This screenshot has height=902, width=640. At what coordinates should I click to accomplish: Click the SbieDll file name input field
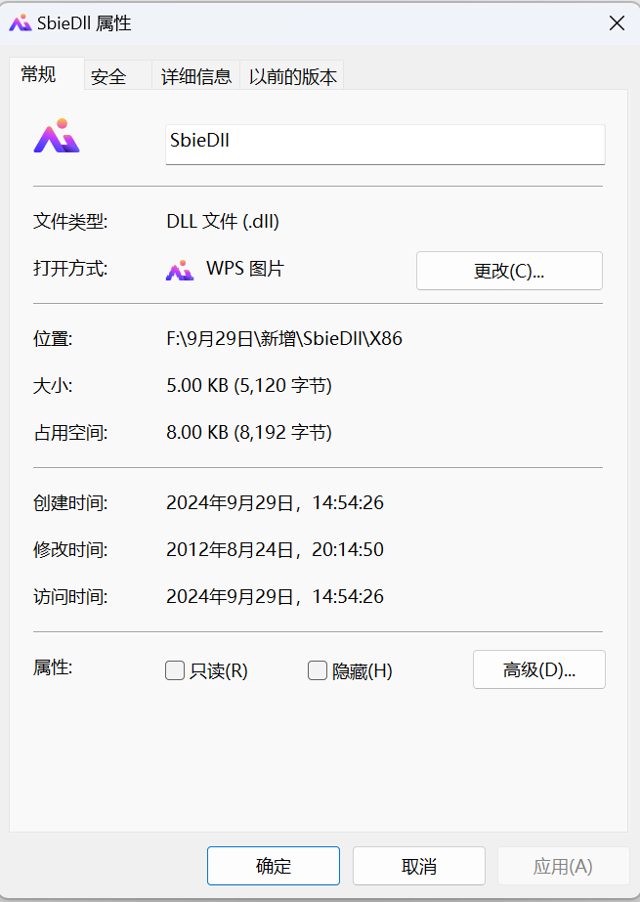(x=384, y=144)
